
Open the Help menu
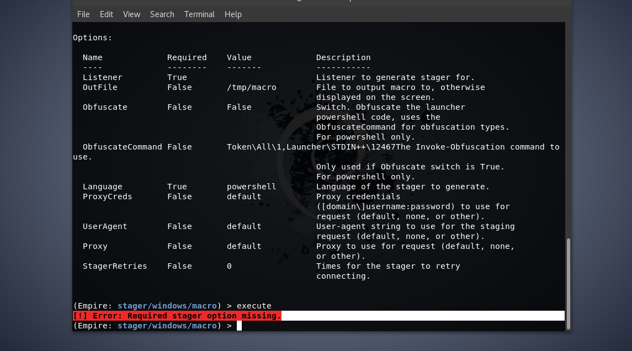[233, 14]
